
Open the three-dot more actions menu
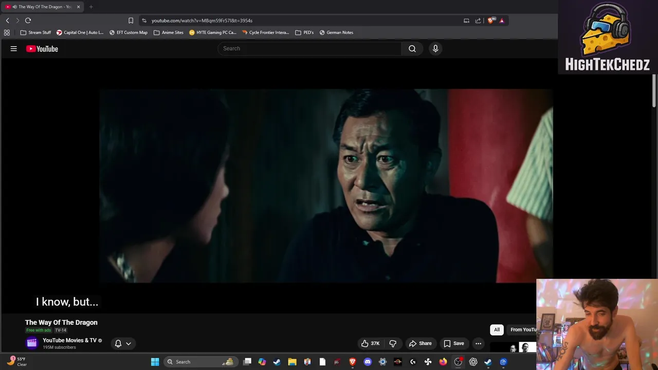pyautogui.click(x=478, y=343)
